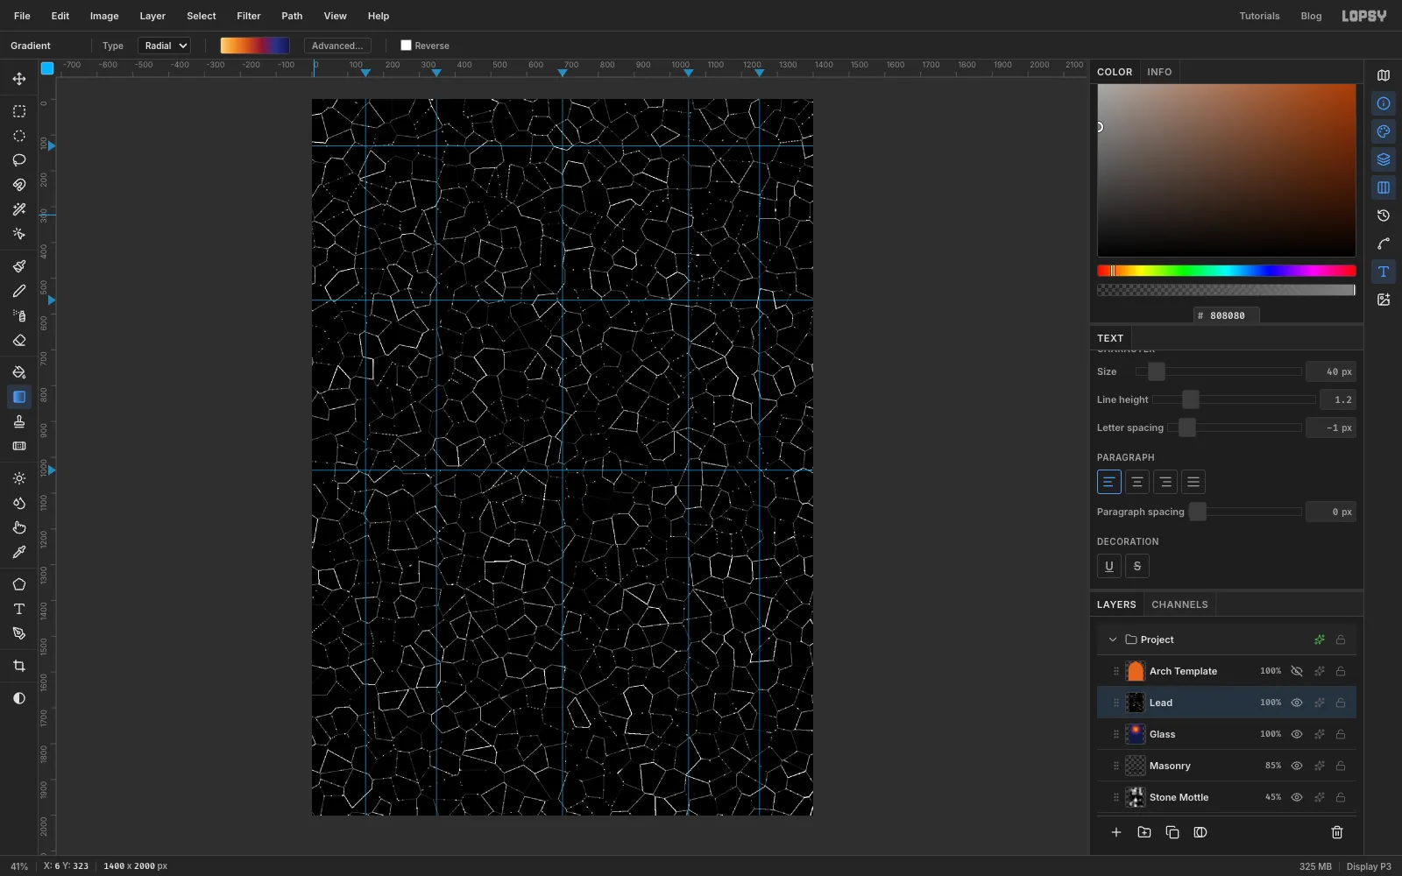Select the Rectangular Marquee tool
1402x876 pixels.
point(18,111)
